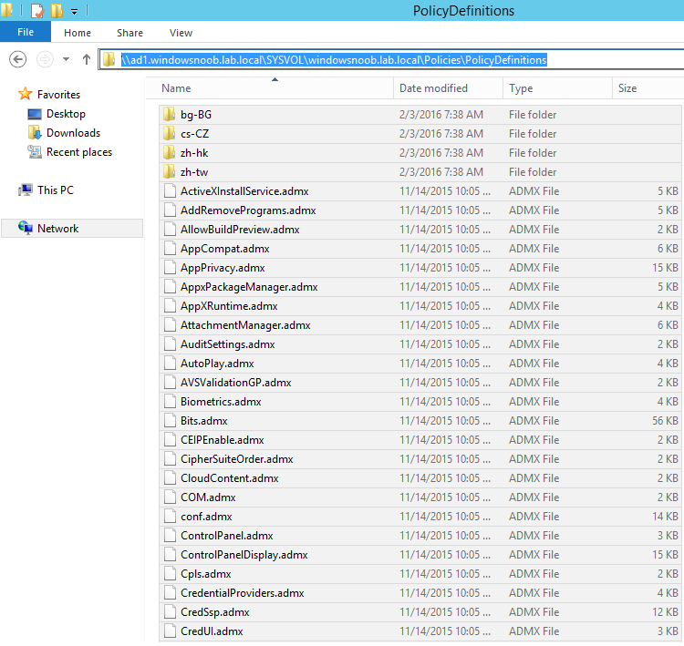Click the AppCompat.admx file icon
684x646 pixels.
click(170, 249)
